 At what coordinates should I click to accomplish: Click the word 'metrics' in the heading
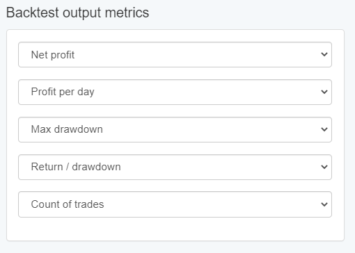click(127, 13)
